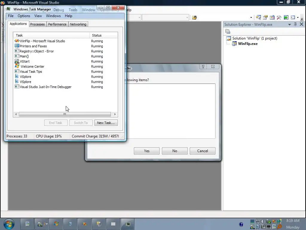Screen dimensions: 306x230
Task: Open the Object Browser toolbar icon
Action: tap(272, 17)
